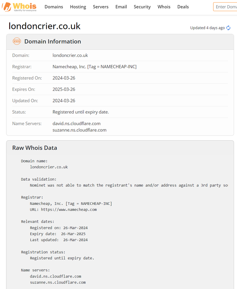This screenshot has width=237, height=289.
Task: Open the Security menu
Action: (x=142, y=7)
